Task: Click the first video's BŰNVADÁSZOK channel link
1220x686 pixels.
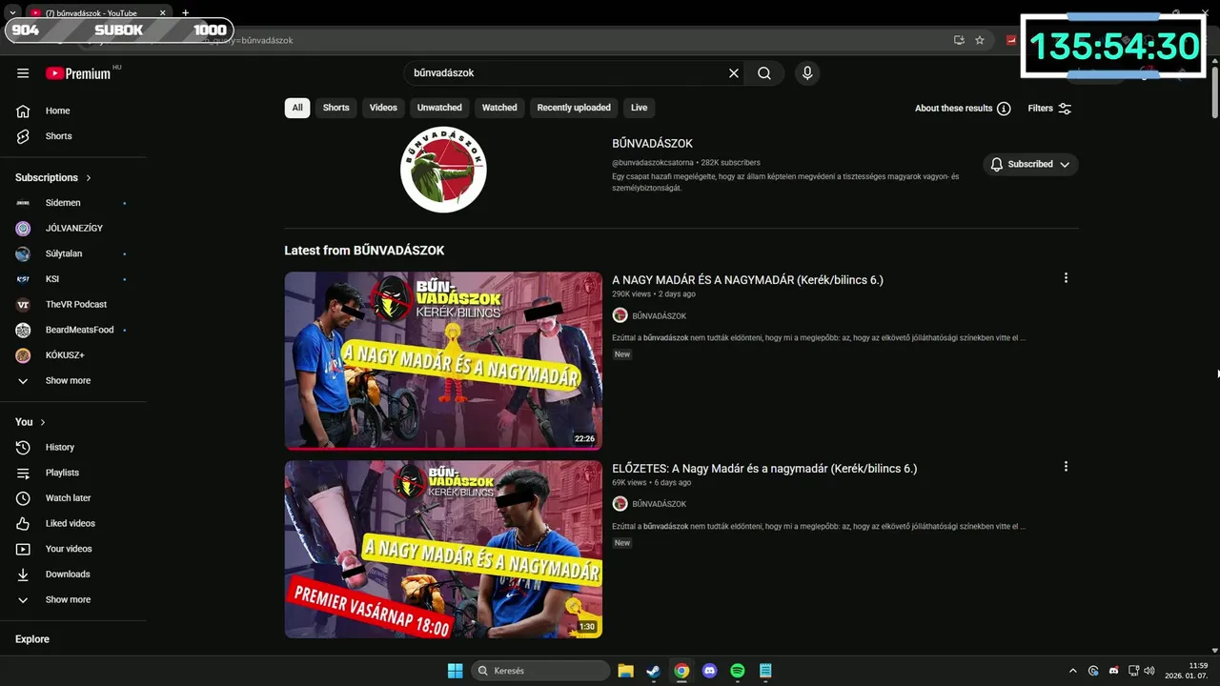Action: click(x=659, y=315)
